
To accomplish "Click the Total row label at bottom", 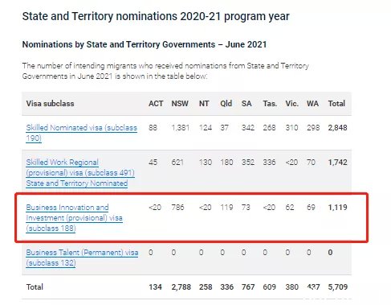I will (35, 287).
